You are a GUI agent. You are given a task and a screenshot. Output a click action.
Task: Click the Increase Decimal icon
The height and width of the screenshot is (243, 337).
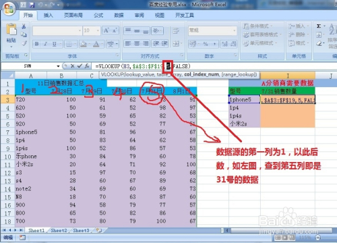coord(224,44)
